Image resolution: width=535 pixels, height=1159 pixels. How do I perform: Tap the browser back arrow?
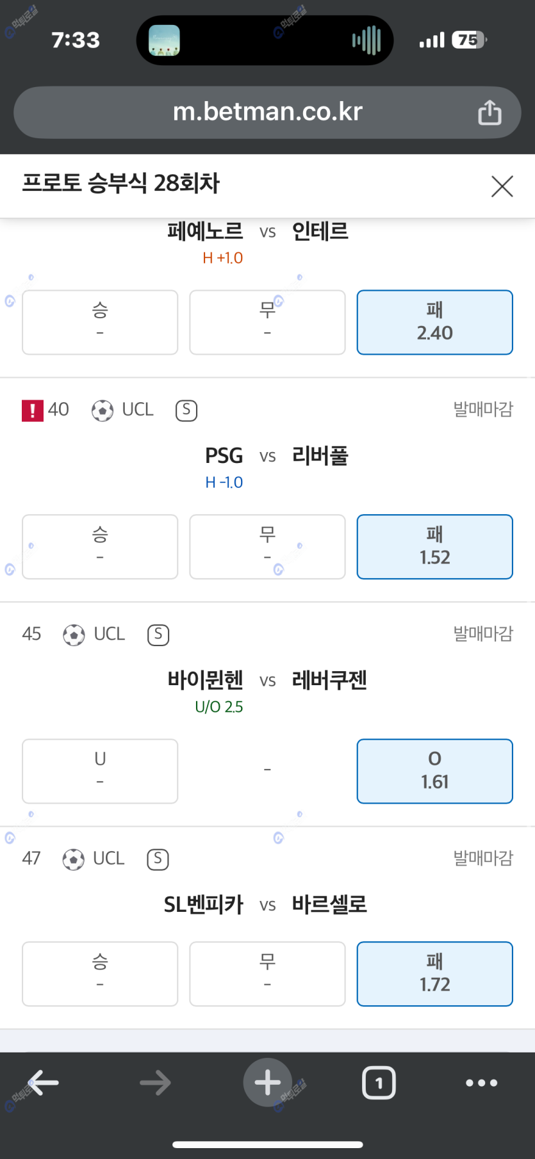pyautogui.click(x=44, y=1083)
